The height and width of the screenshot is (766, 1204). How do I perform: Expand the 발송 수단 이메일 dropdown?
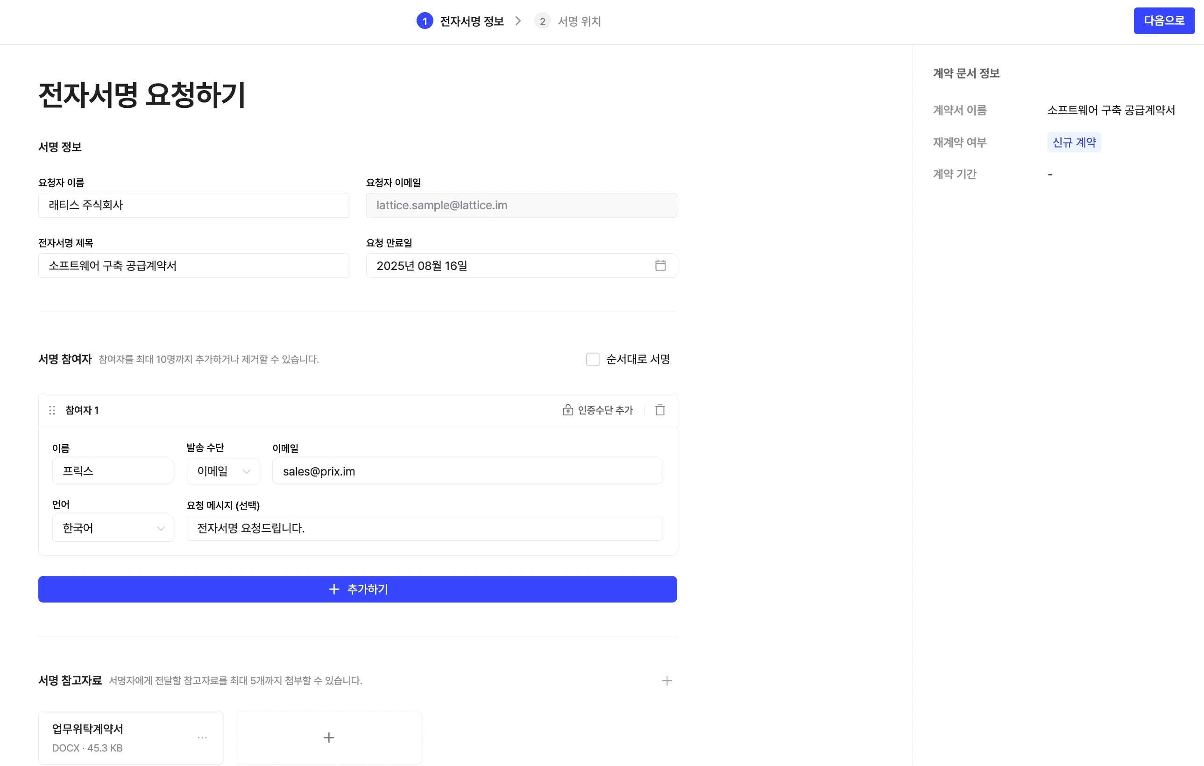[222, 471]
